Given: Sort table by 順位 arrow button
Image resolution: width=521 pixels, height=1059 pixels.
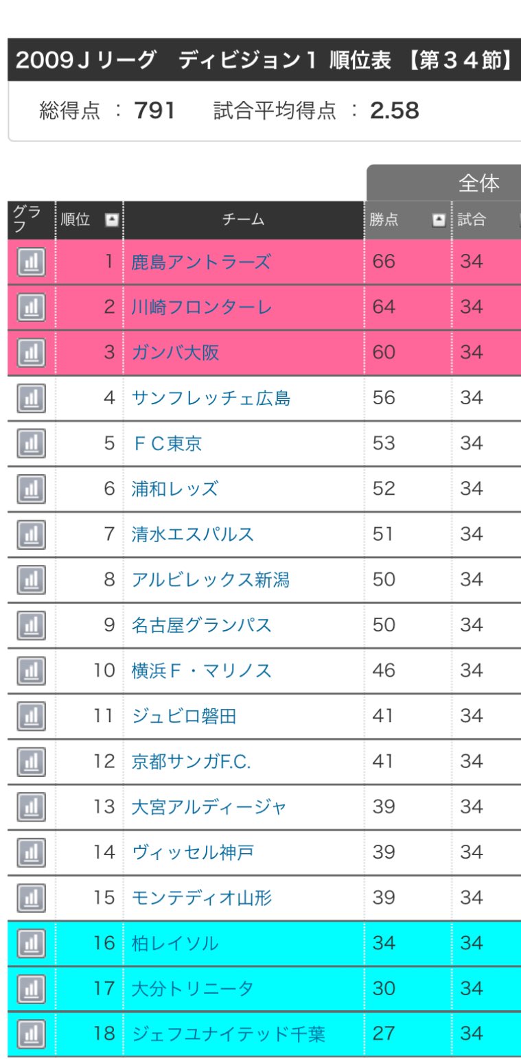Looking at the screenshot, I should pyautogui.click(x=111, y=220).
